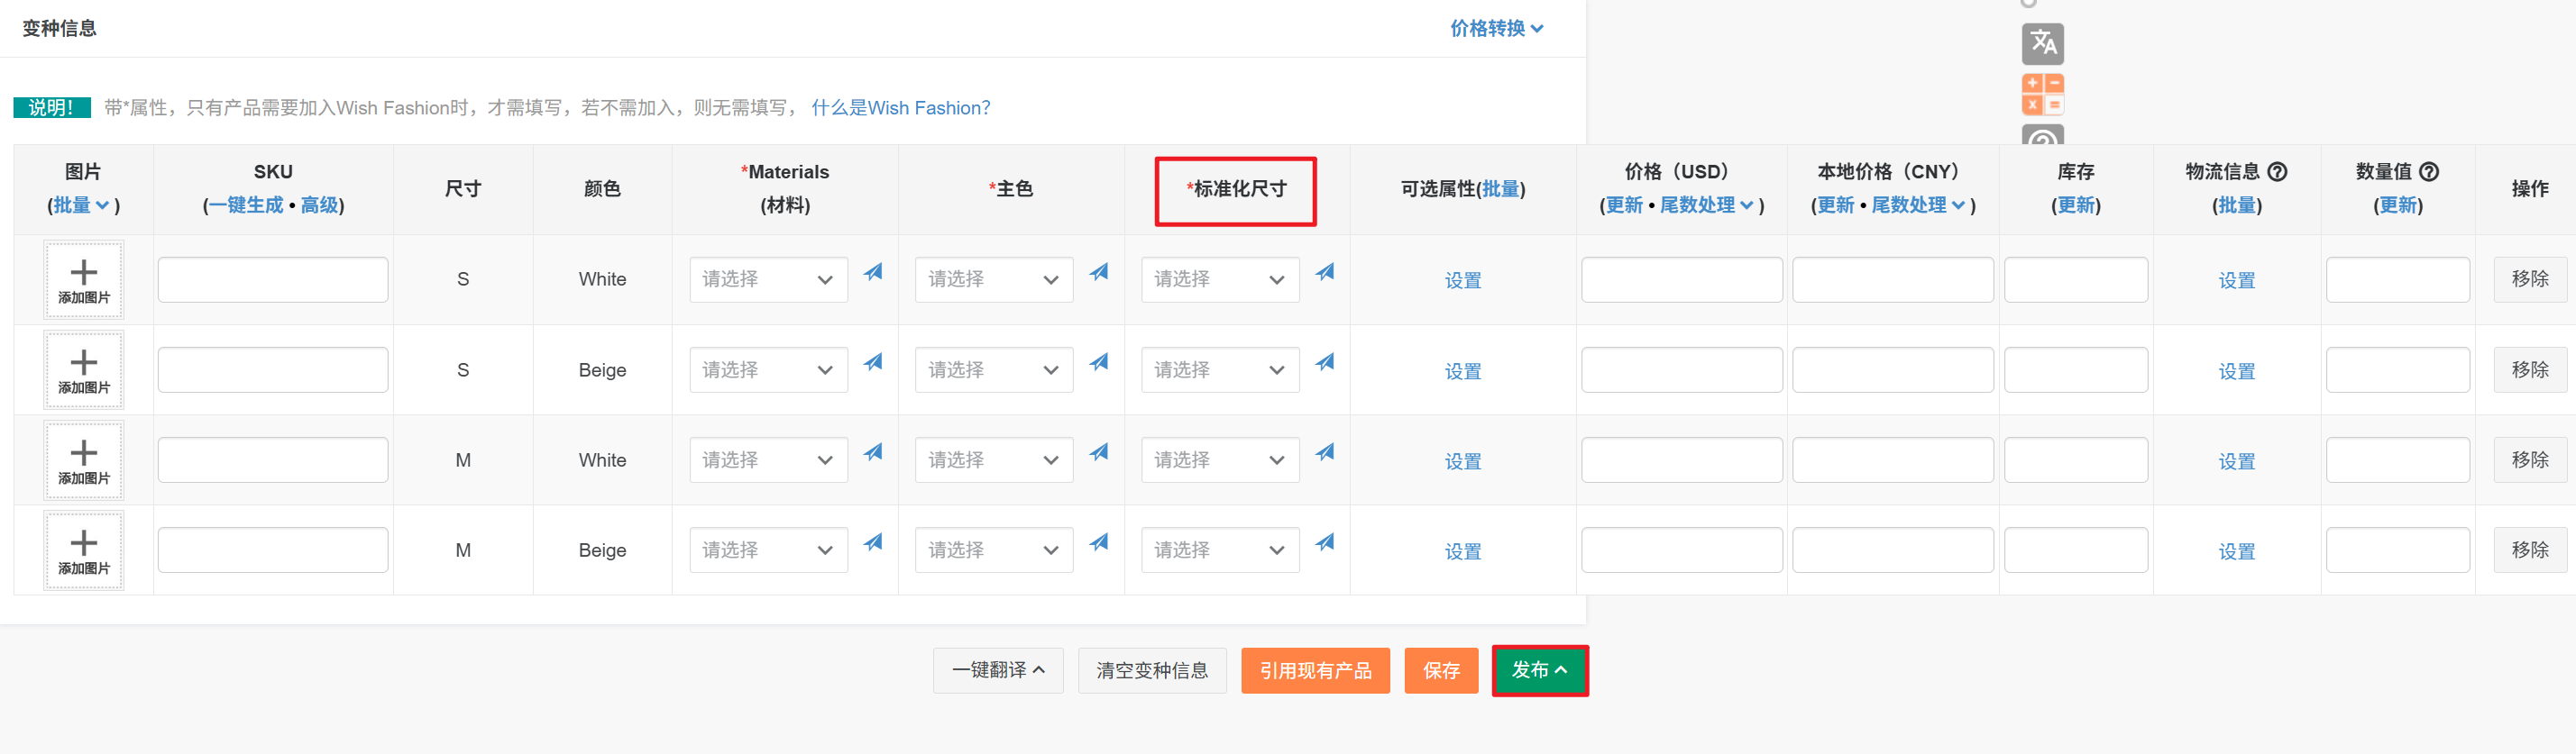Open main color dropdown in the S Beige row
2576x754 pixels.
[x=993, y=370]
